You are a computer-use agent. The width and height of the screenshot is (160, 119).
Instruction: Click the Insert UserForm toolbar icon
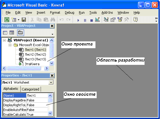tap(14, 20)
